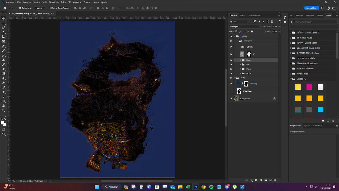This screenshot has height=191, width=339.
Task: Hide the Timecycles group
Action: click(x=231, y=41)
